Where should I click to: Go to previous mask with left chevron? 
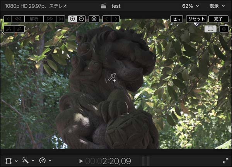(107, 19)
